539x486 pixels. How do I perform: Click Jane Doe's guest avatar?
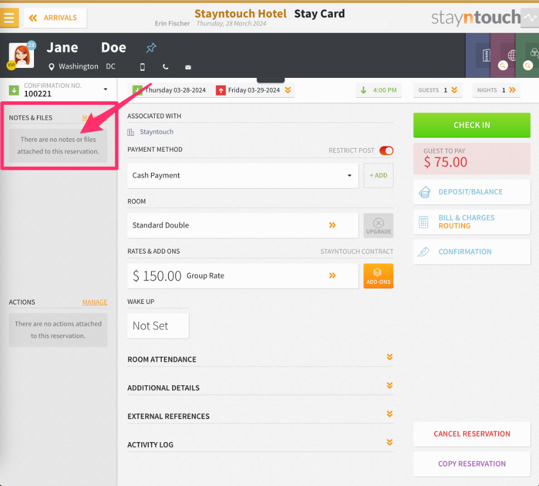21,55
